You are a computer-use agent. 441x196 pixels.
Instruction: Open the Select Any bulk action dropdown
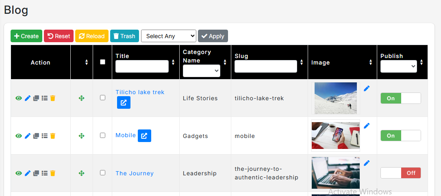[168, 36]
